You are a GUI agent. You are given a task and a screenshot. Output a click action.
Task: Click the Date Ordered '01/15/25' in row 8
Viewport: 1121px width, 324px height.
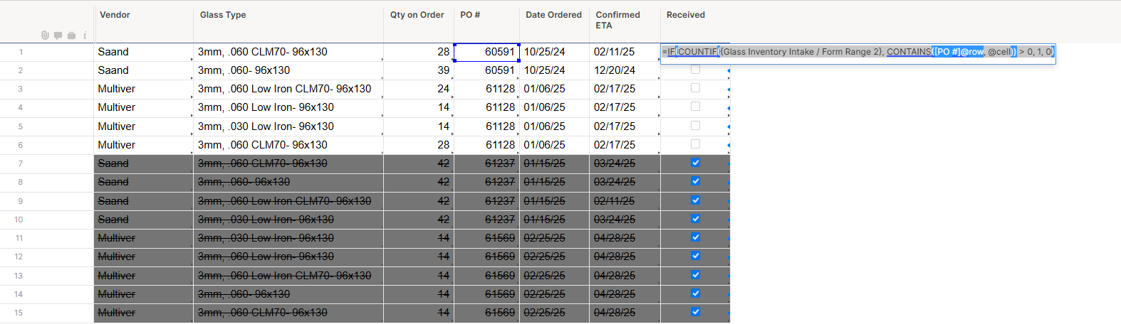pyautogui.click(x=555, y=182)
